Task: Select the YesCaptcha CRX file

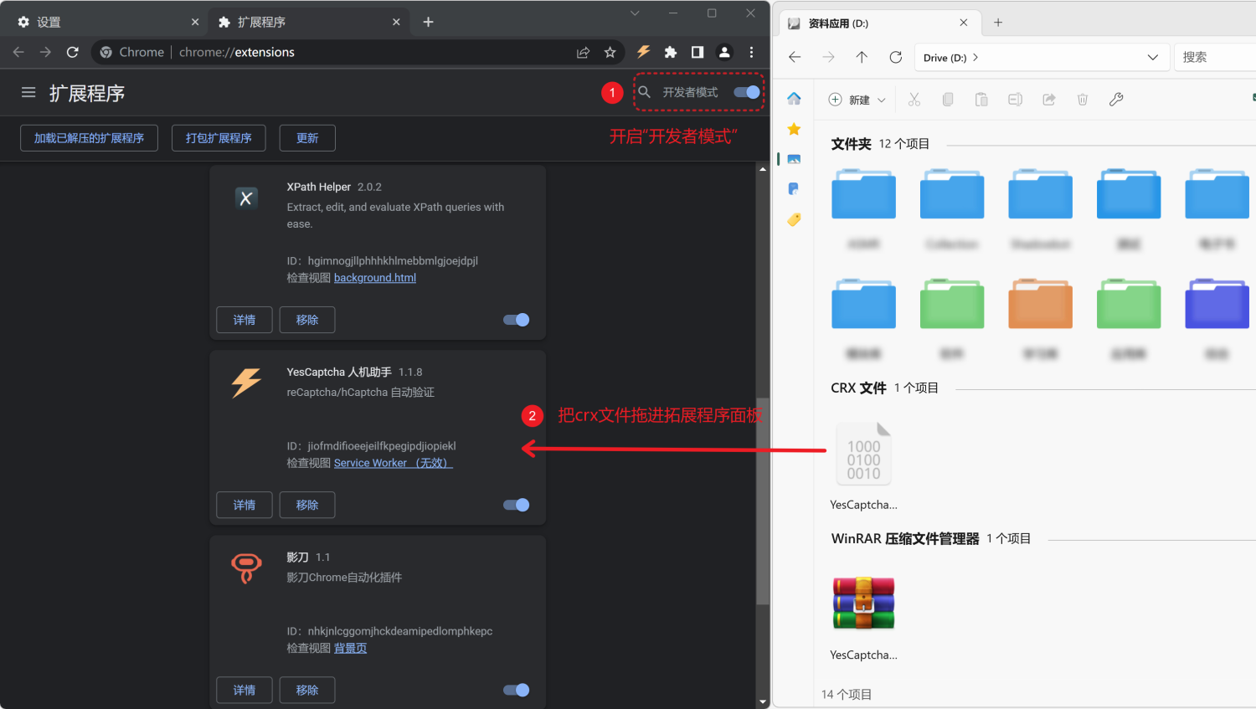Action: point(863,465)
